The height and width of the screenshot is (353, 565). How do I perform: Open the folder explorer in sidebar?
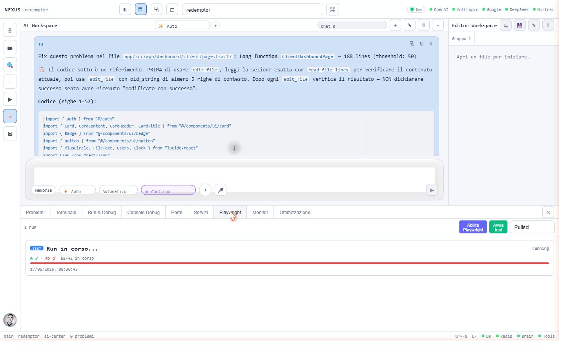point(10,48)
